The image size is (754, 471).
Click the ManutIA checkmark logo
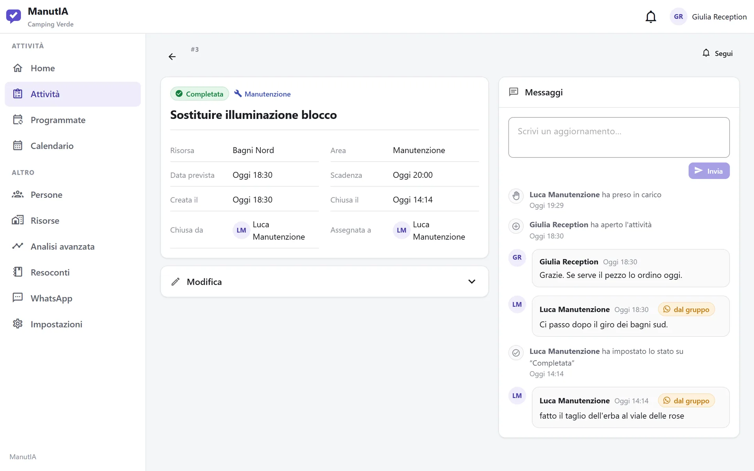[13, 16]
